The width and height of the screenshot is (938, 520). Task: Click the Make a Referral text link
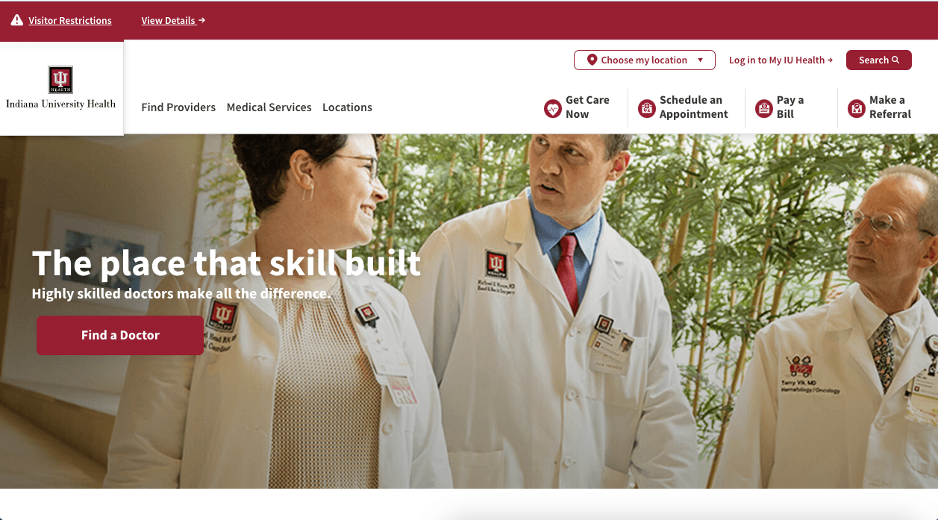890,107
